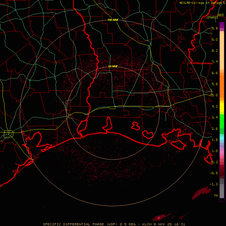This screenshot has height=226, width=226.
Task: Click the 5.8 value on the color scale
Action: click(215, 84)
